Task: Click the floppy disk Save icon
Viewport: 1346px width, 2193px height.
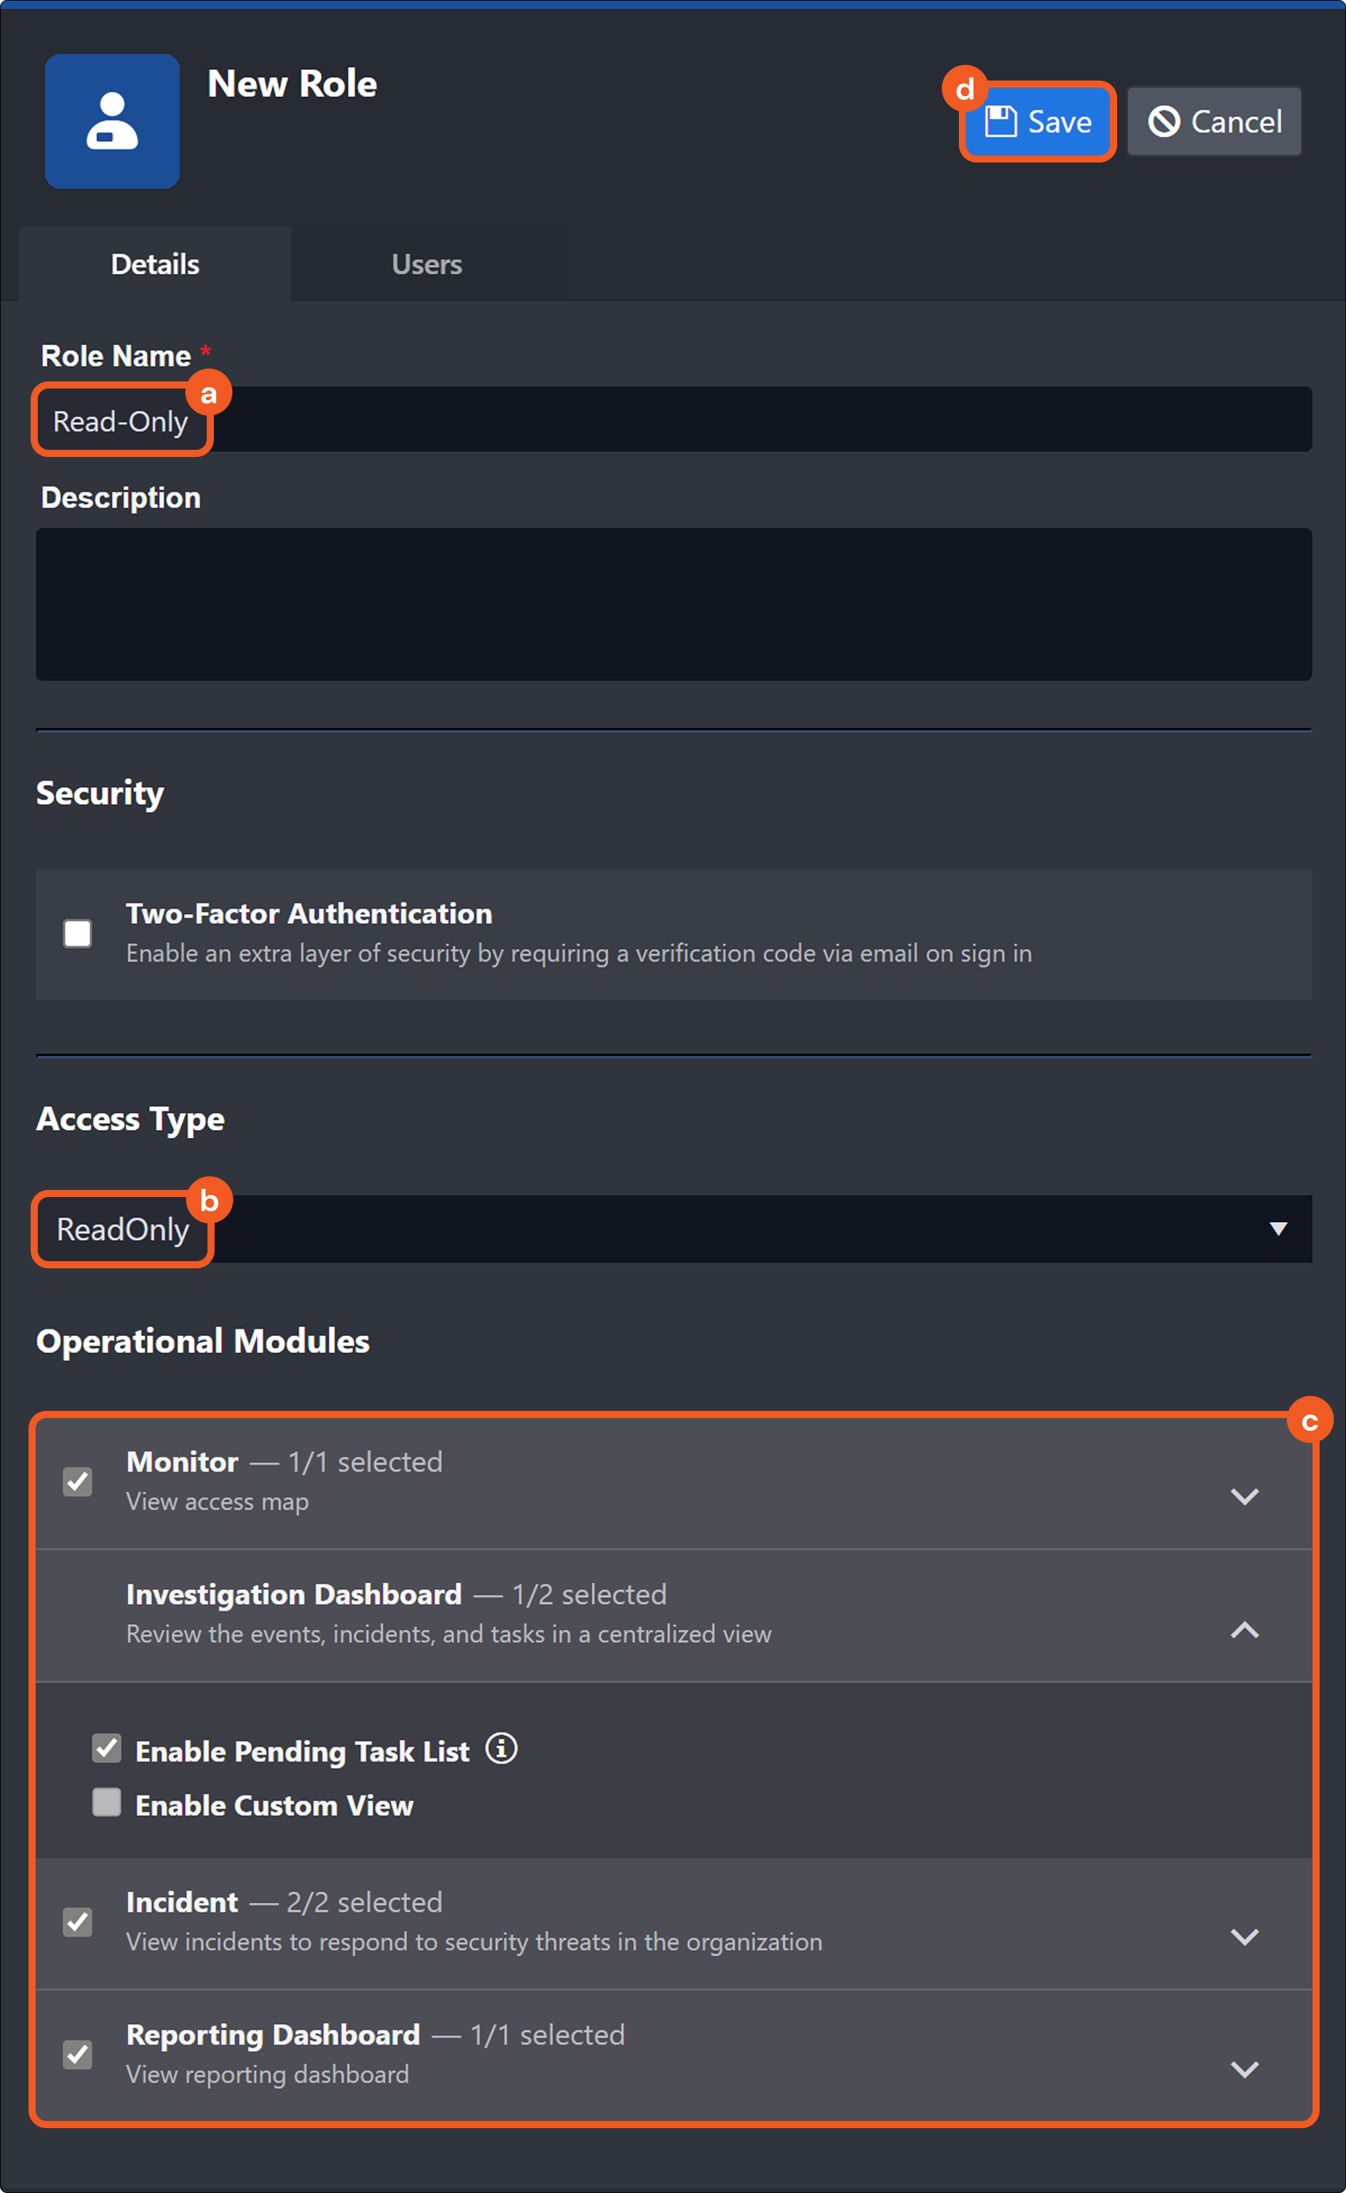Action: coord(1001,121)
